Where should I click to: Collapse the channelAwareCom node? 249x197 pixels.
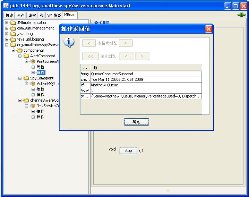coord(20,100)
